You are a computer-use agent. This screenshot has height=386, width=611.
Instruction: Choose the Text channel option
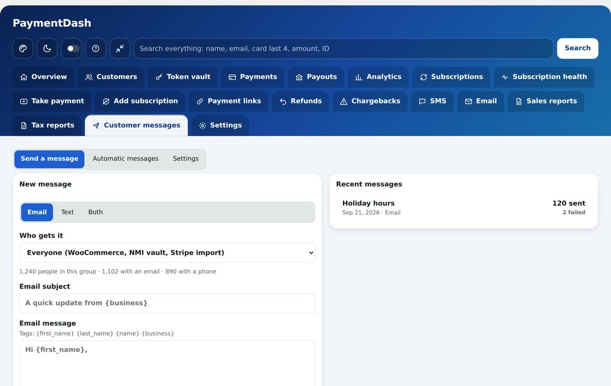click(x=68, y=212)
